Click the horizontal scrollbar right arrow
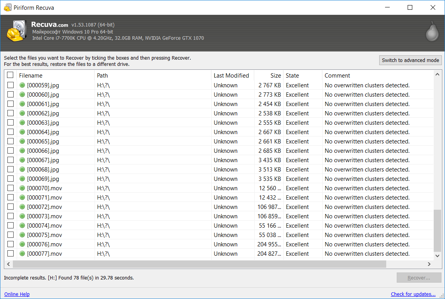The height and width of the screenshot is (299, 445). tap(429, 264)
